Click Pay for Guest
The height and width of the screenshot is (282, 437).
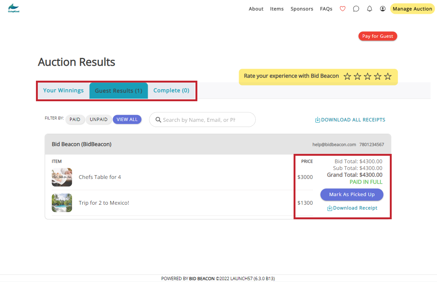coord(377,36)
